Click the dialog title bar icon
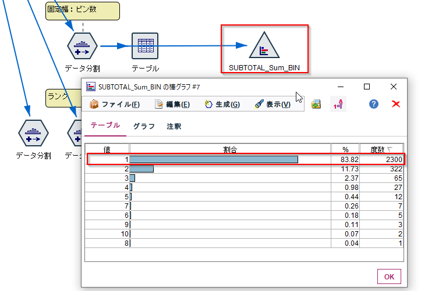 [91, 87]
